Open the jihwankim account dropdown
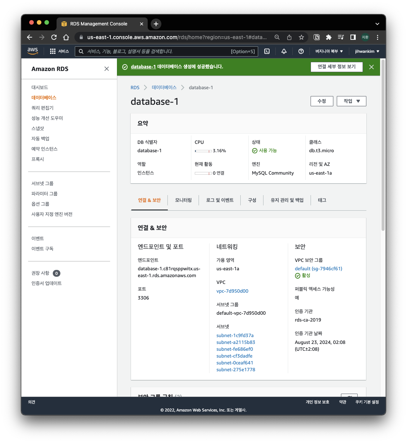 367,51
